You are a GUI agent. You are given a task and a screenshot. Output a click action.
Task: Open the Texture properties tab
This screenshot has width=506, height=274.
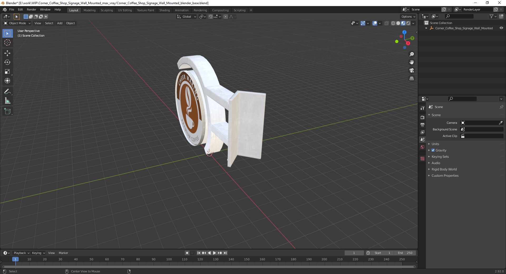point(422,159)
